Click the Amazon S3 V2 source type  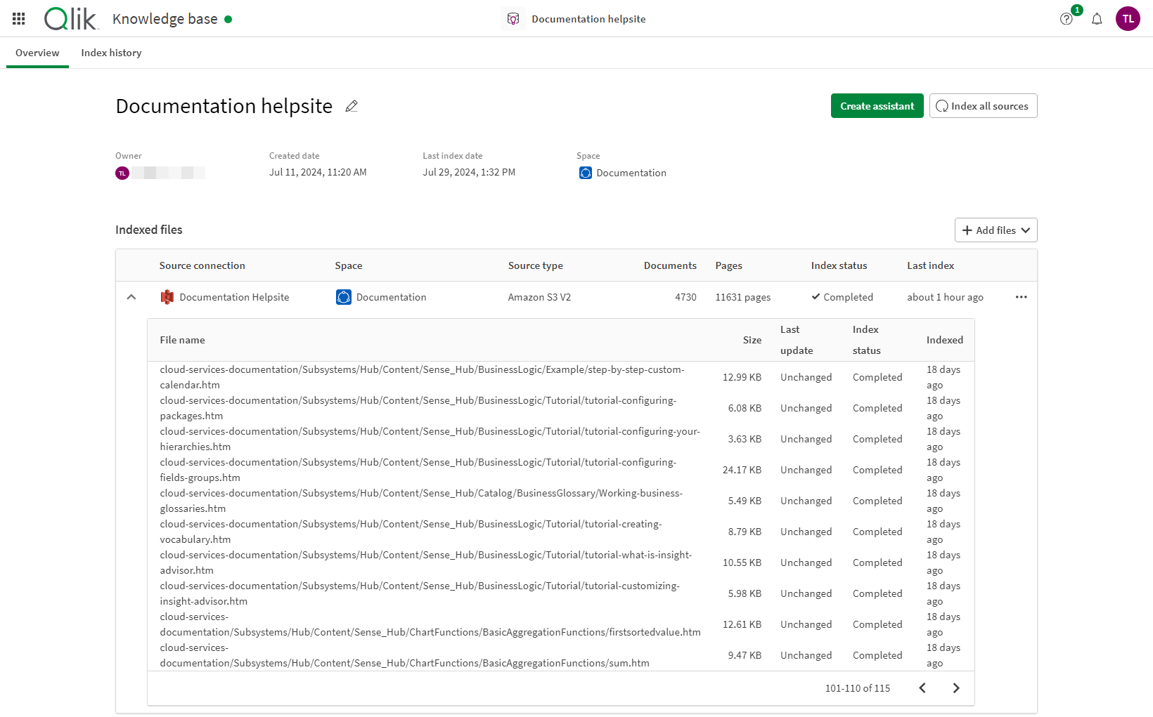click(539, 297)
